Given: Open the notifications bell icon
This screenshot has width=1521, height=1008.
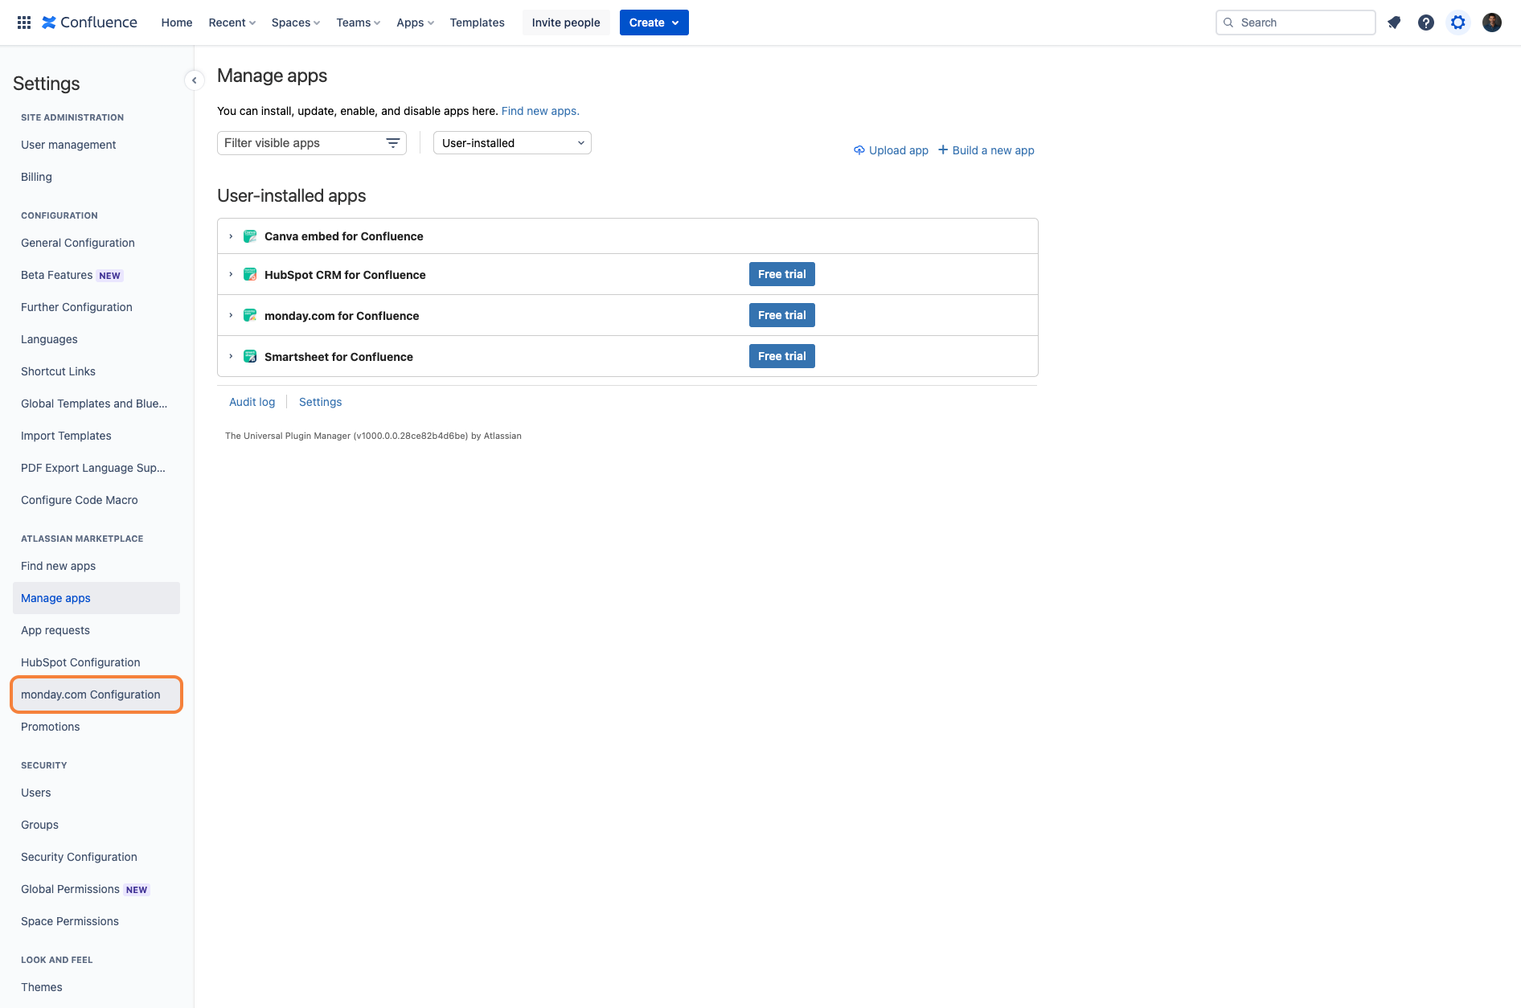Looking at the screenshot, I should click(x=1394, y=23).
